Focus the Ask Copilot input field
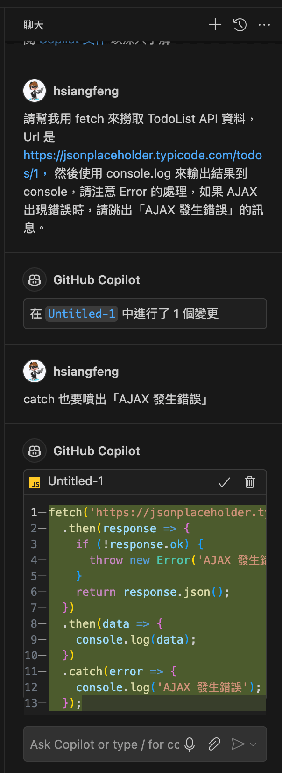The height and width of the screenshot is (773, 282). coord(105,744)
